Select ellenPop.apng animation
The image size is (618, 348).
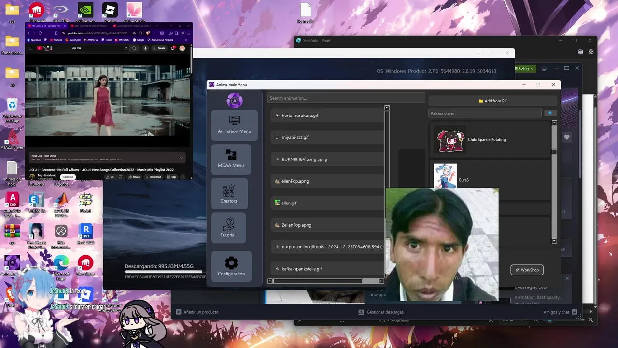click(327, 181)
